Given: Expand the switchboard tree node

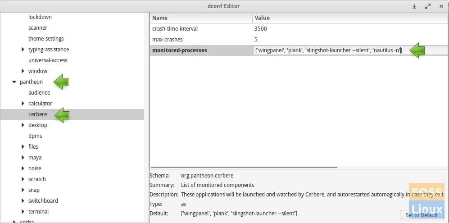Looking at the screenshot, I should click(x=23, y=200).
